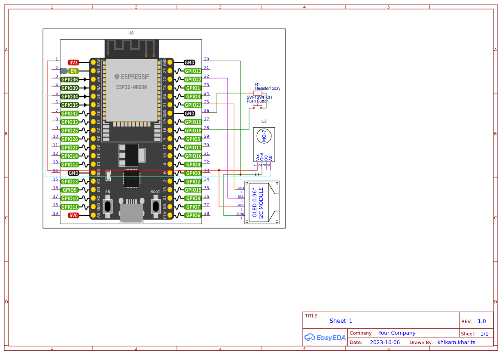Click the khikam.kharits Drawn By text

coord(456,342)
